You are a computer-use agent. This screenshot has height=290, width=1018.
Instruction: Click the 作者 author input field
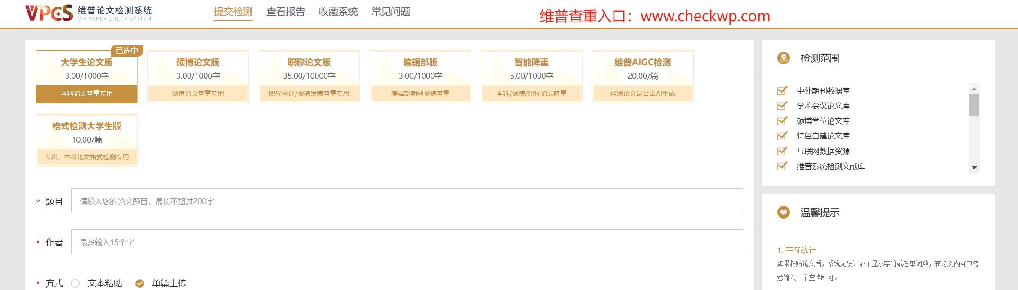point(407,242)
